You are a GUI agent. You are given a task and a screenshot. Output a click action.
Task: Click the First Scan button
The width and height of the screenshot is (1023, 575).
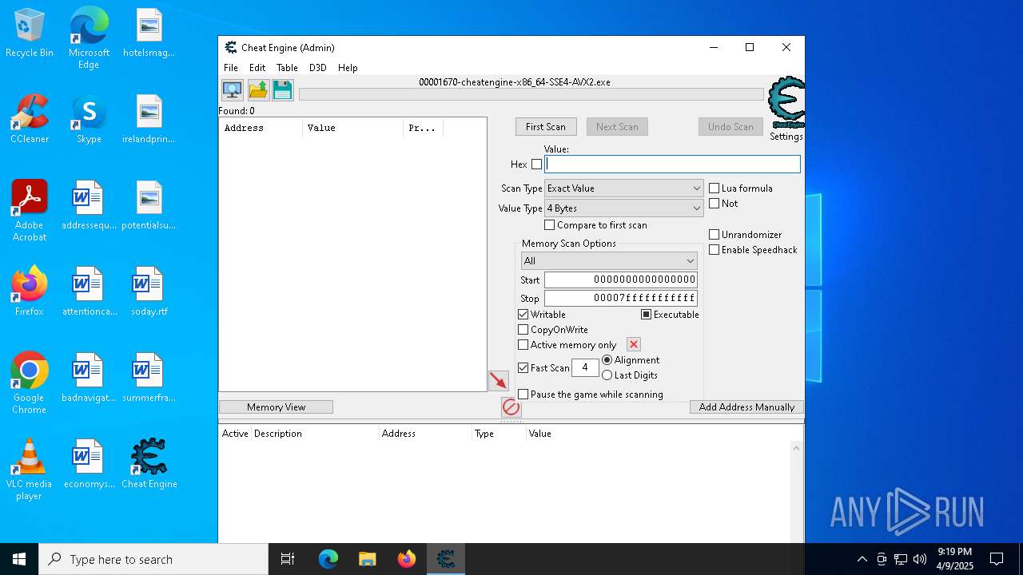point(546,127)
